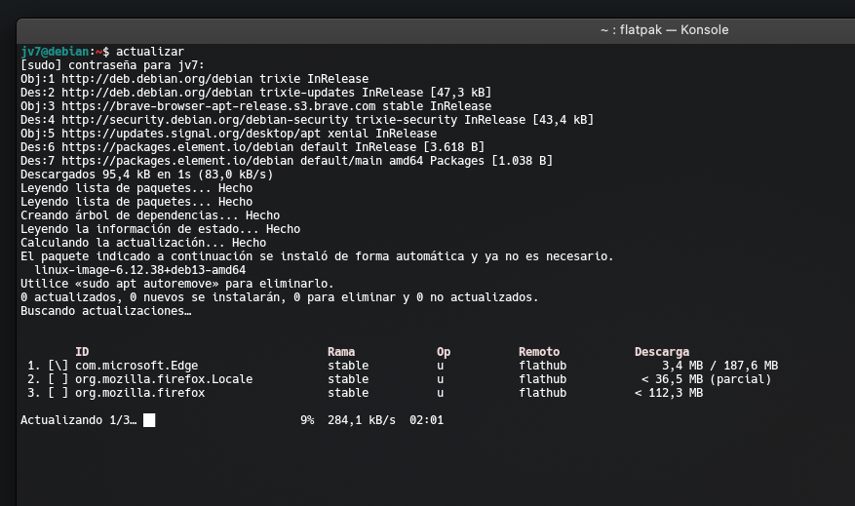Image resolution: width=855 pixels, height=506 pixels.
Task: Click the 'El paquete indicado a continuación' message line
Action: pos(318,256)
